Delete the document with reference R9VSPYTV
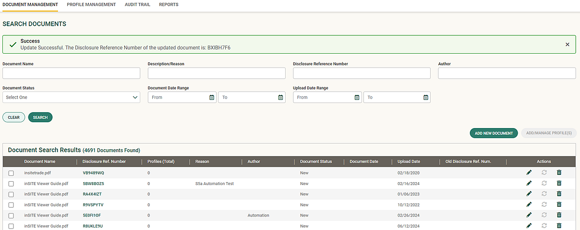 pyautogui.click(x=559, y=204)
